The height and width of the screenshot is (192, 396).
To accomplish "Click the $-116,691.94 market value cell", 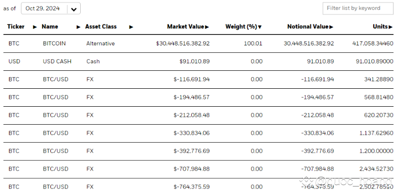I will pyautogui.click(x=192, y=79).
